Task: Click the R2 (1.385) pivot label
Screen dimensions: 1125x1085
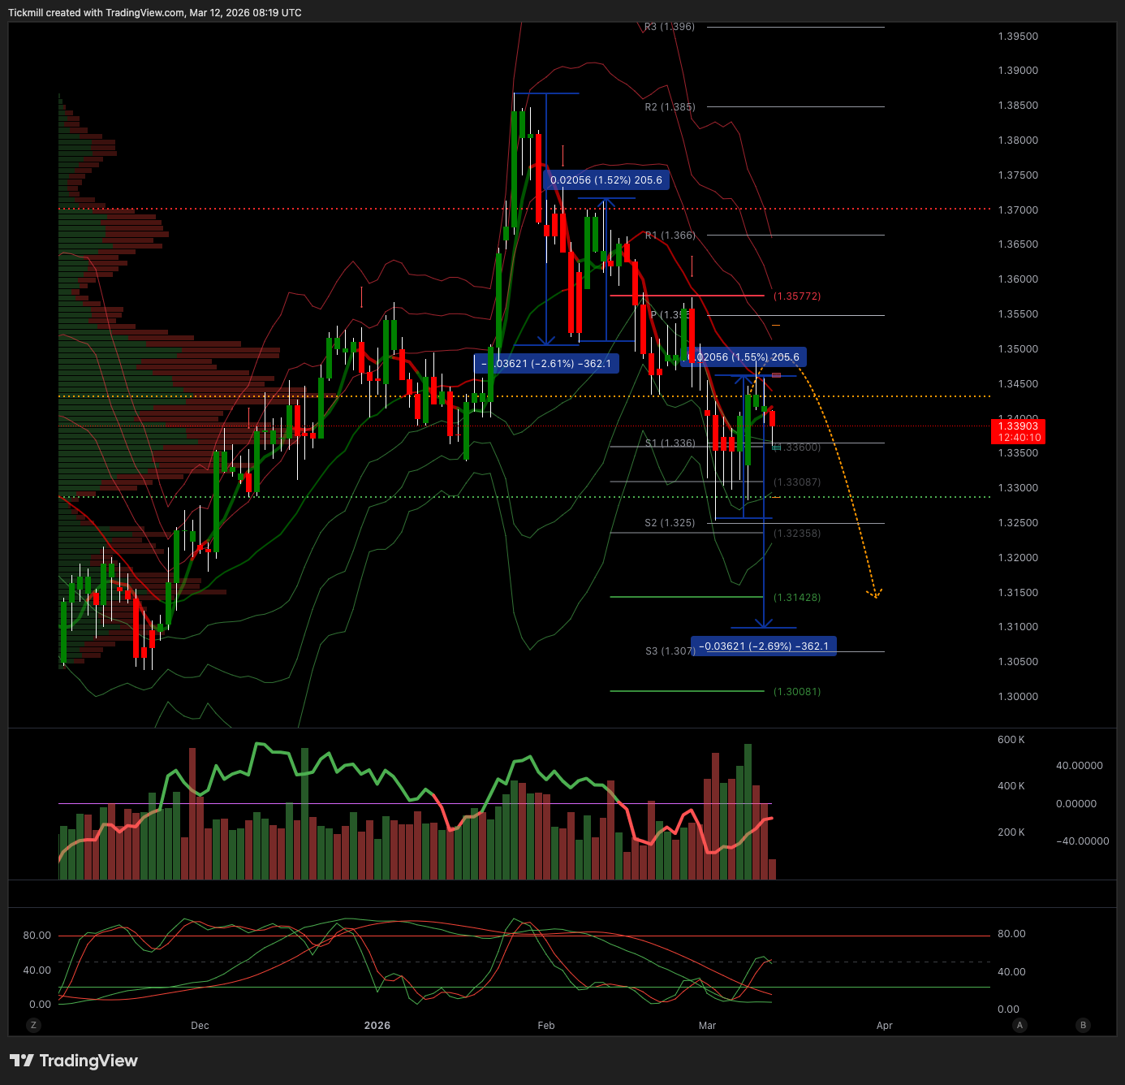Action: coord(670,107)
